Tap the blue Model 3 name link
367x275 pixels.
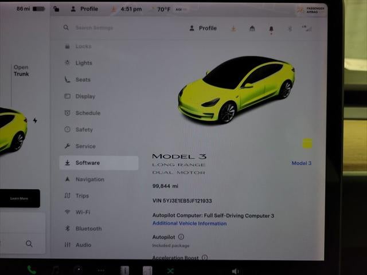(301, 163)
